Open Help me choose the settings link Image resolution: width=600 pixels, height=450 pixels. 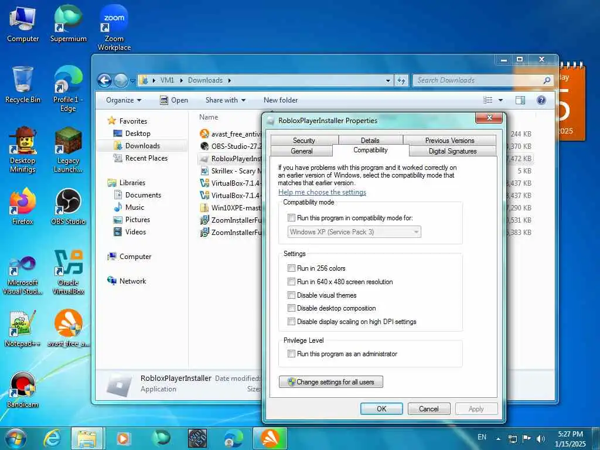point(322,192)
